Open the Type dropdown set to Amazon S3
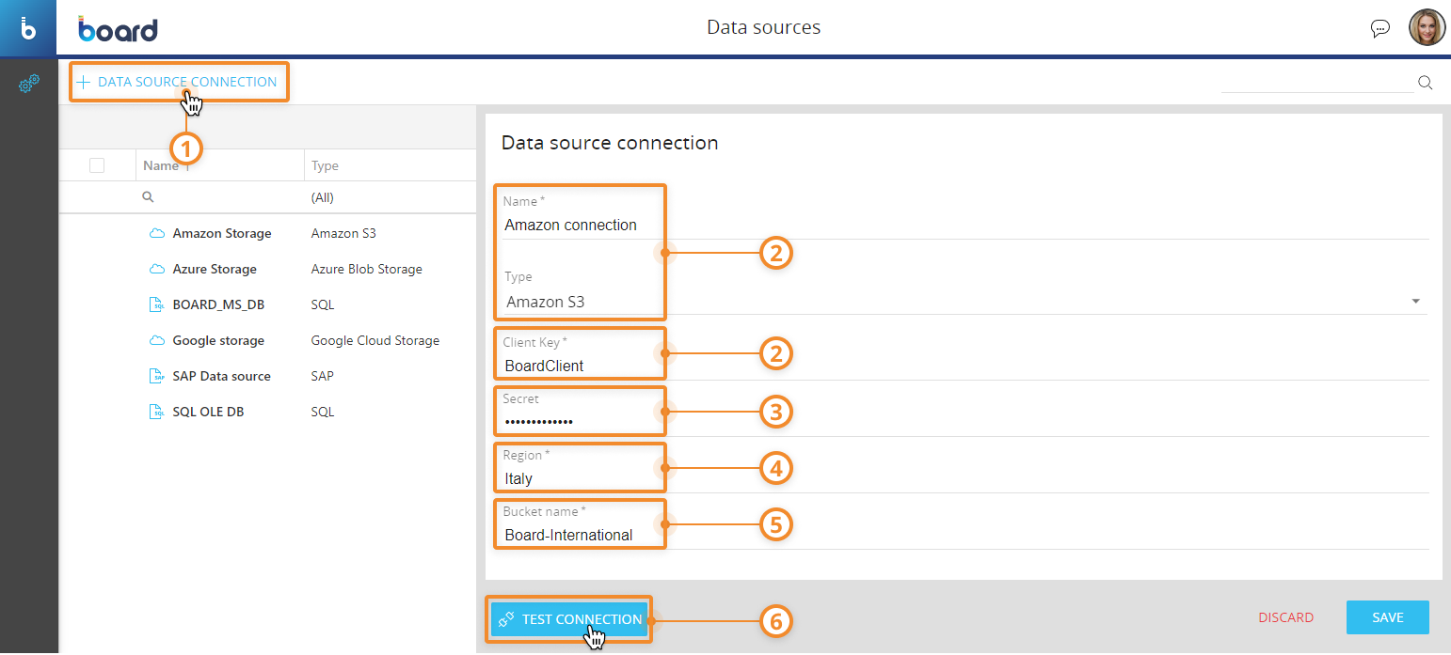This screenshot has height=655, width=1451. (964, 302)
